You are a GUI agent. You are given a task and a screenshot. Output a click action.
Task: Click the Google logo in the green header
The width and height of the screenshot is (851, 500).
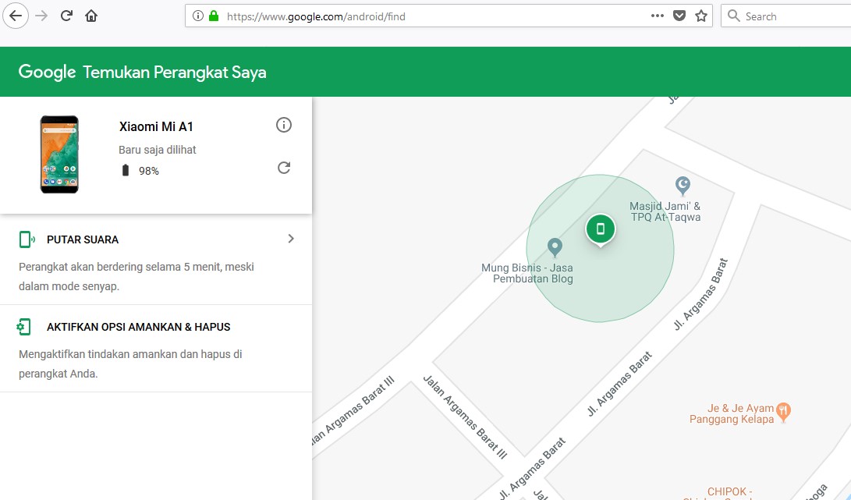coord(48,73)
